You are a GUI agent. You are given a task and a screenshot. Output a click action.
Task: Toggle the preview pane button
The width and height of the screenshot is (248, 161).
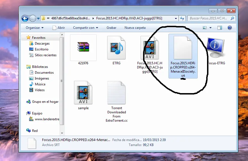(x=220, y=28)
